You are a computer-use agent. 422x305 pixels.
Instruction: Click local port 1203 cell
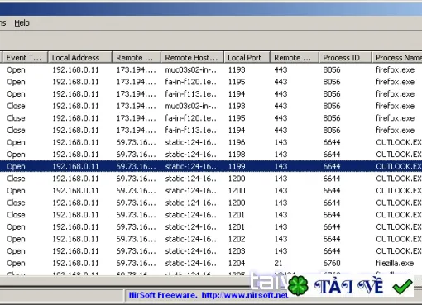click(x=237, y=251)
